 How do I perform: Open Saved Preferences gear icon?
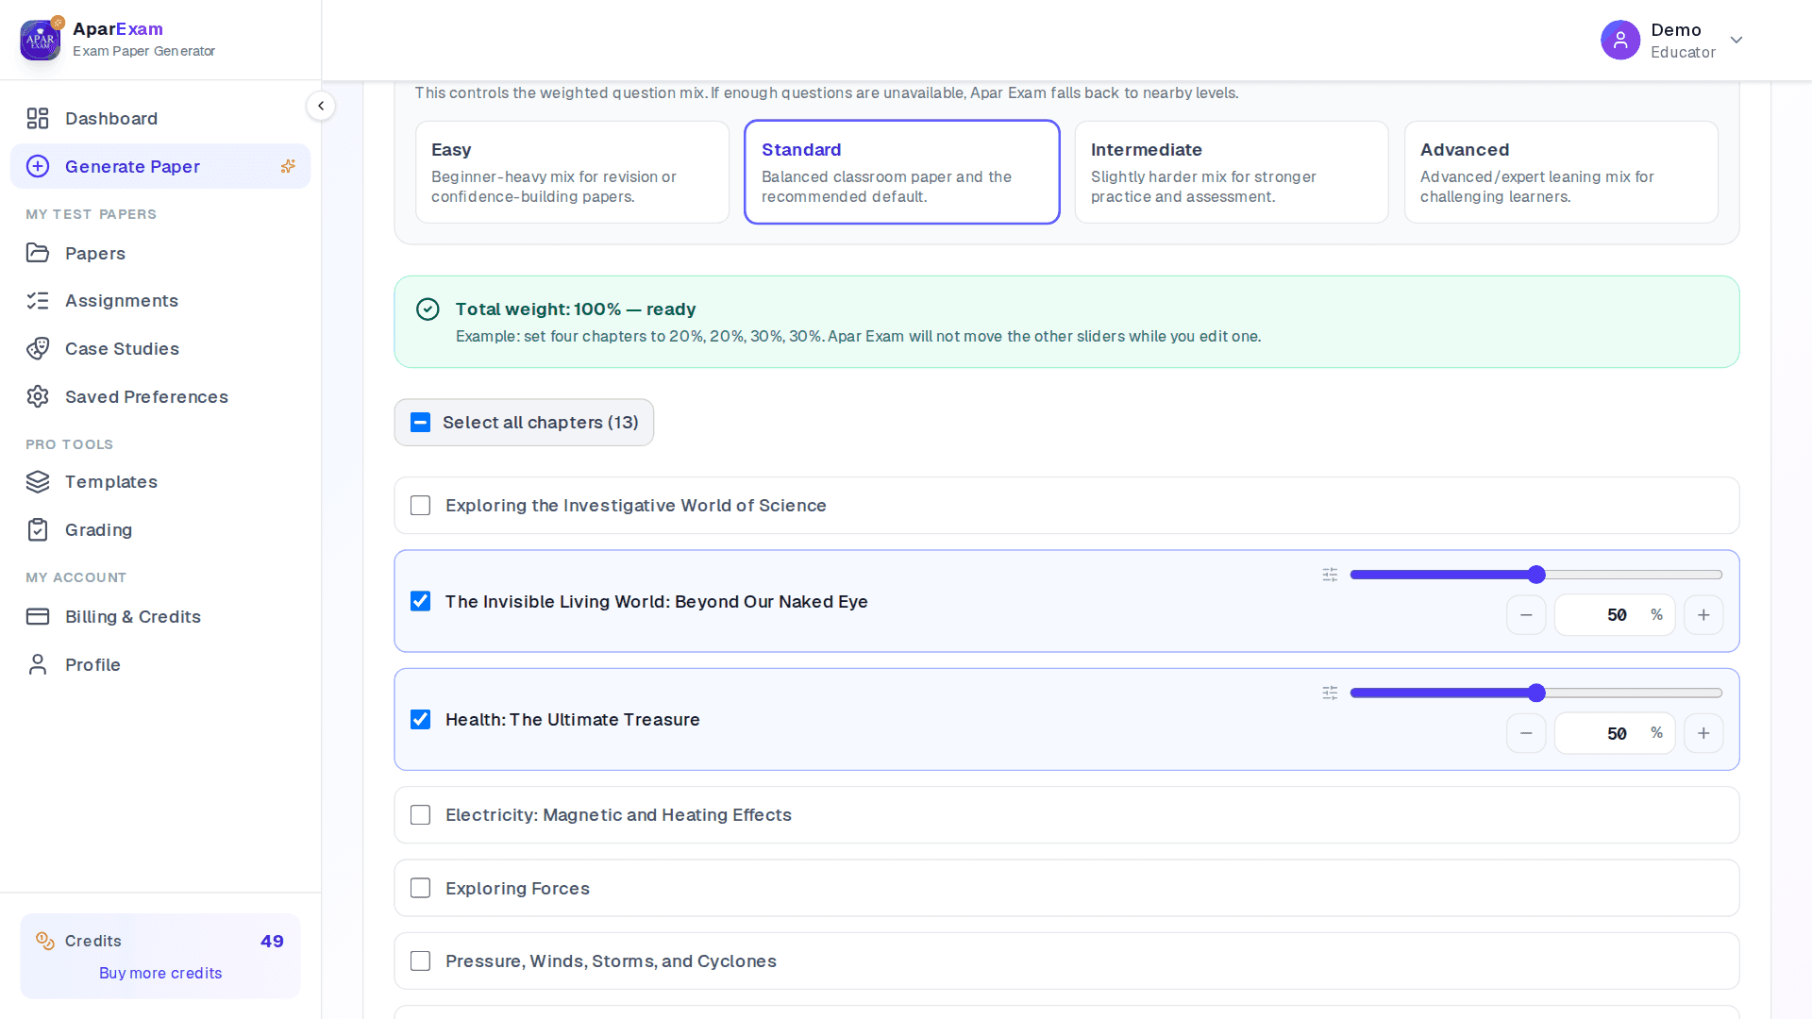(38, 396)
